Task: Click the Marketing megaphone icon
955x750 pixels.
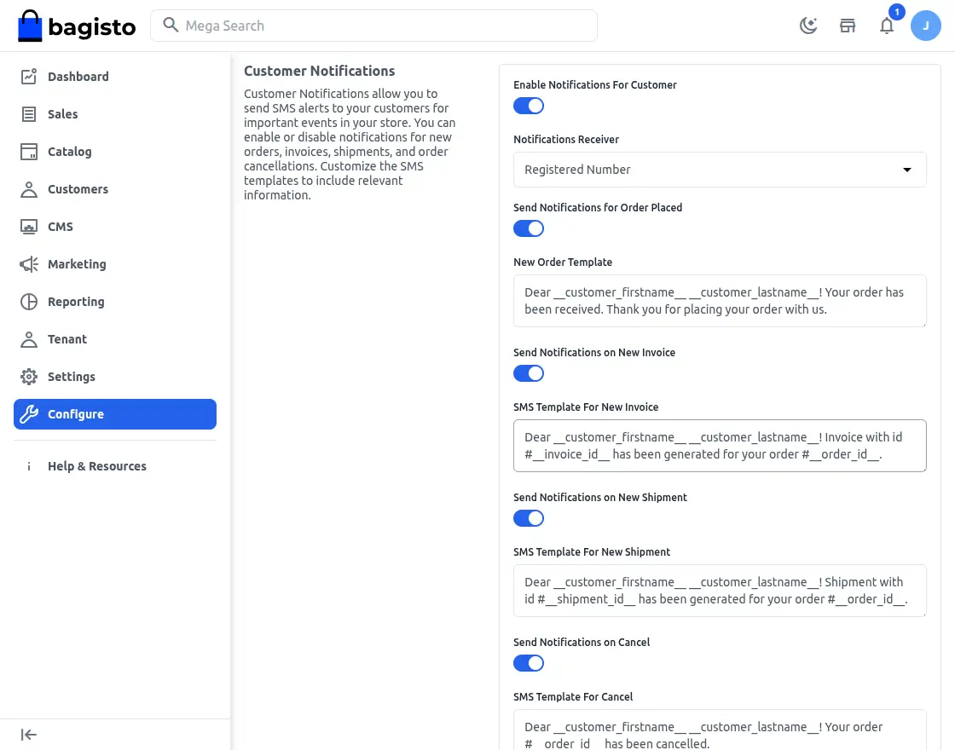Action: (29, 264)
